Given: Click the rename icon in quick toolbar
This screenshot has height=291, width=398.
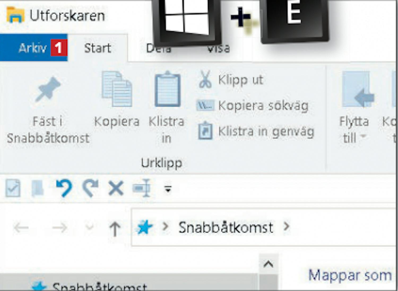Looking at the screenshot, I should 142,188.
